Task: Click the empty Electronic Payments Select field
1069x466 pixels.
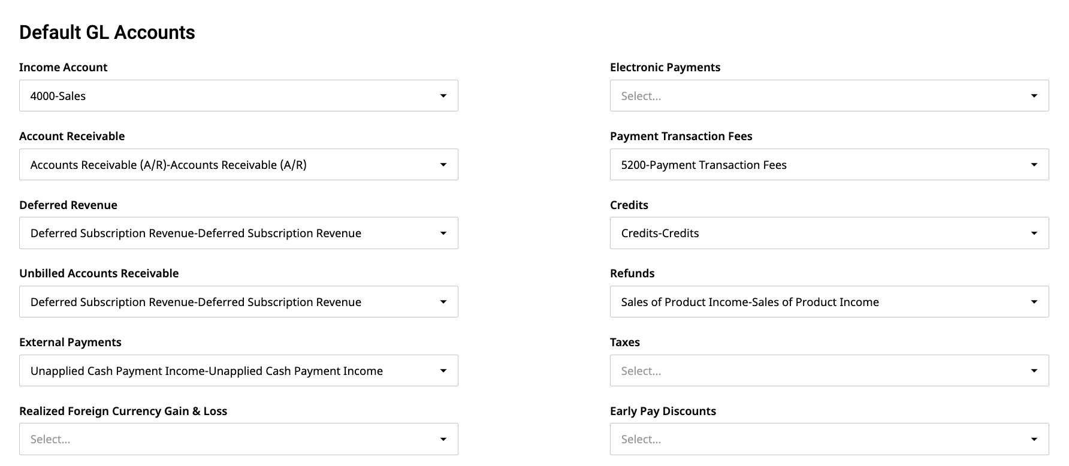Action: click(641, 96)
